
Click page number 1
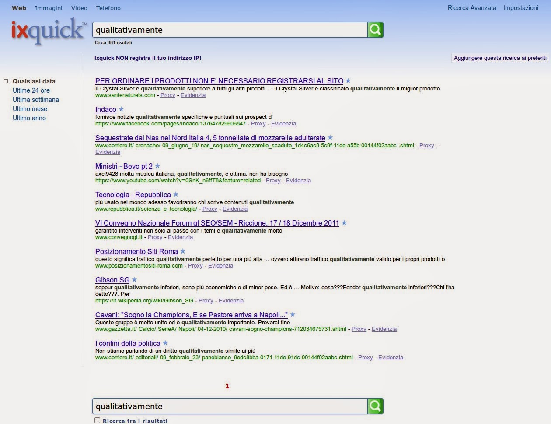point(227,386)
